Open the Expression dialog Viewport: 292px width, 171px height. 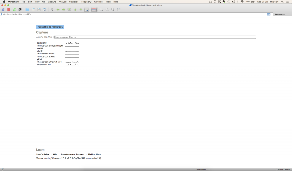(x=280, y=14)
